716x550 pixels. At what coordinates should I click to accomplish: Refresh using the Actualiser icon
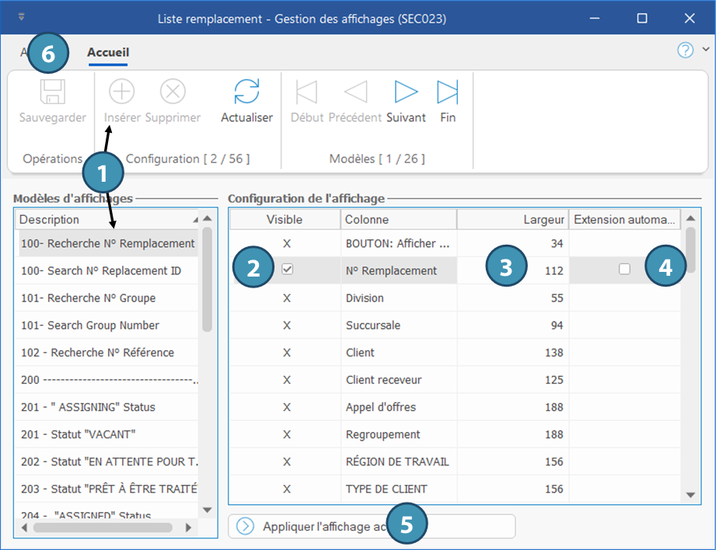[x=246, y=92]
